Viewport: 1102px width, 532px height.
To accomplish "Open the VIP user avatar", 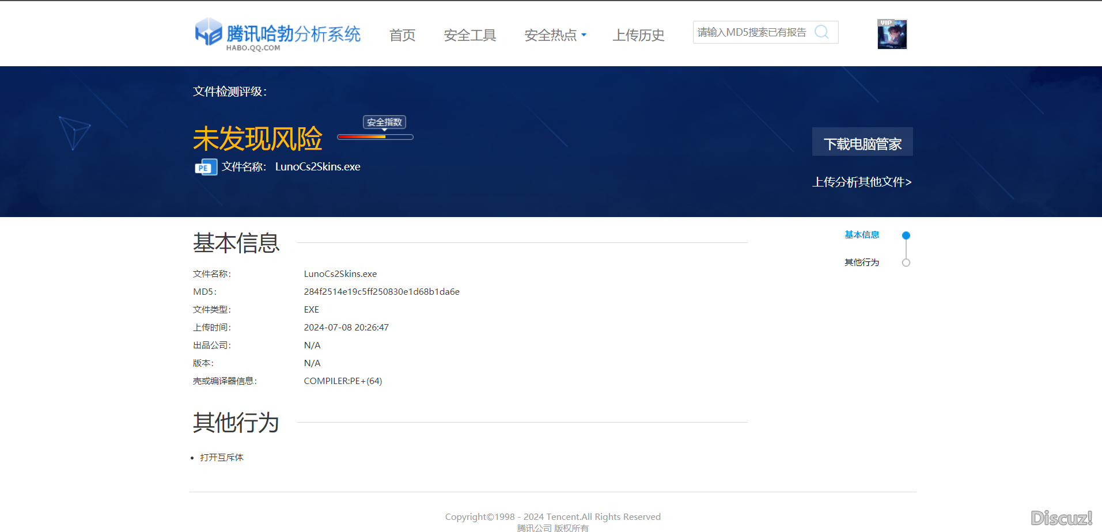I will tap(892, 35).
